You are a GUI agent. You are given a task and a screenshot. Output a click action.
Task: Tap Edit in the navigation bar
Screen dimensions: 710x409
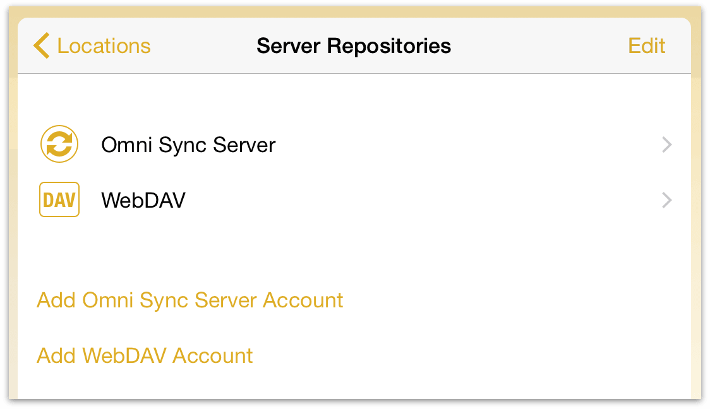pos(646,45)
